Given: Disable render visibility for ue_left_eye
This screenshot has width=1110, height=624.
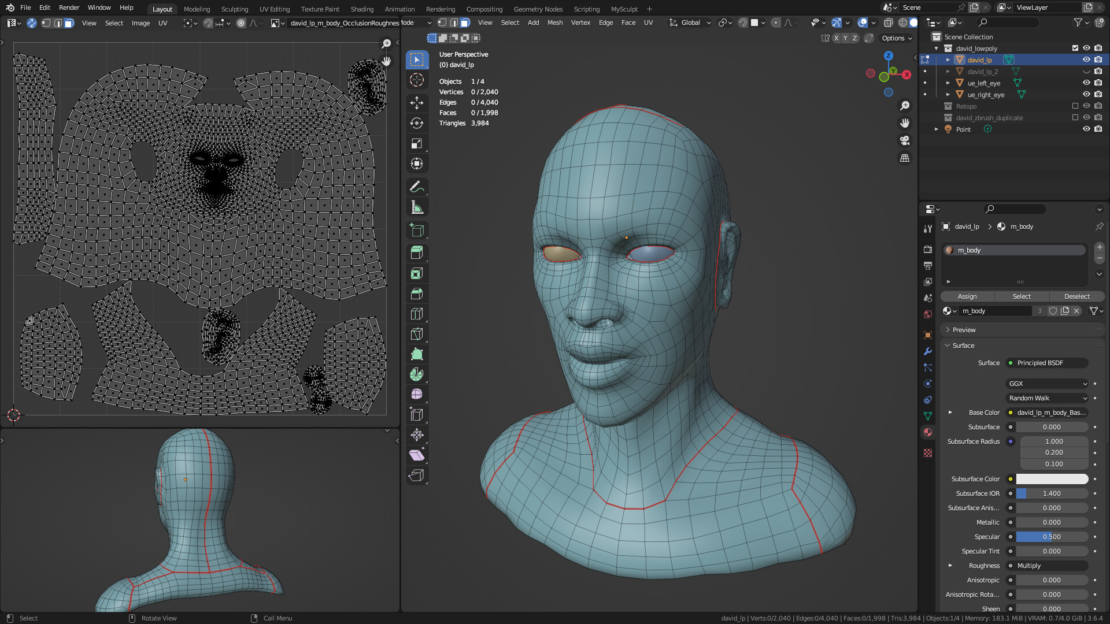Looking at the screenshot, I should pos(1098,83).
